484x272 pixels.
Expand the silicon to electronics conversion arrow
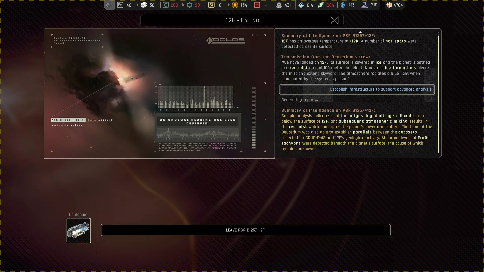[x=229, y=5]
